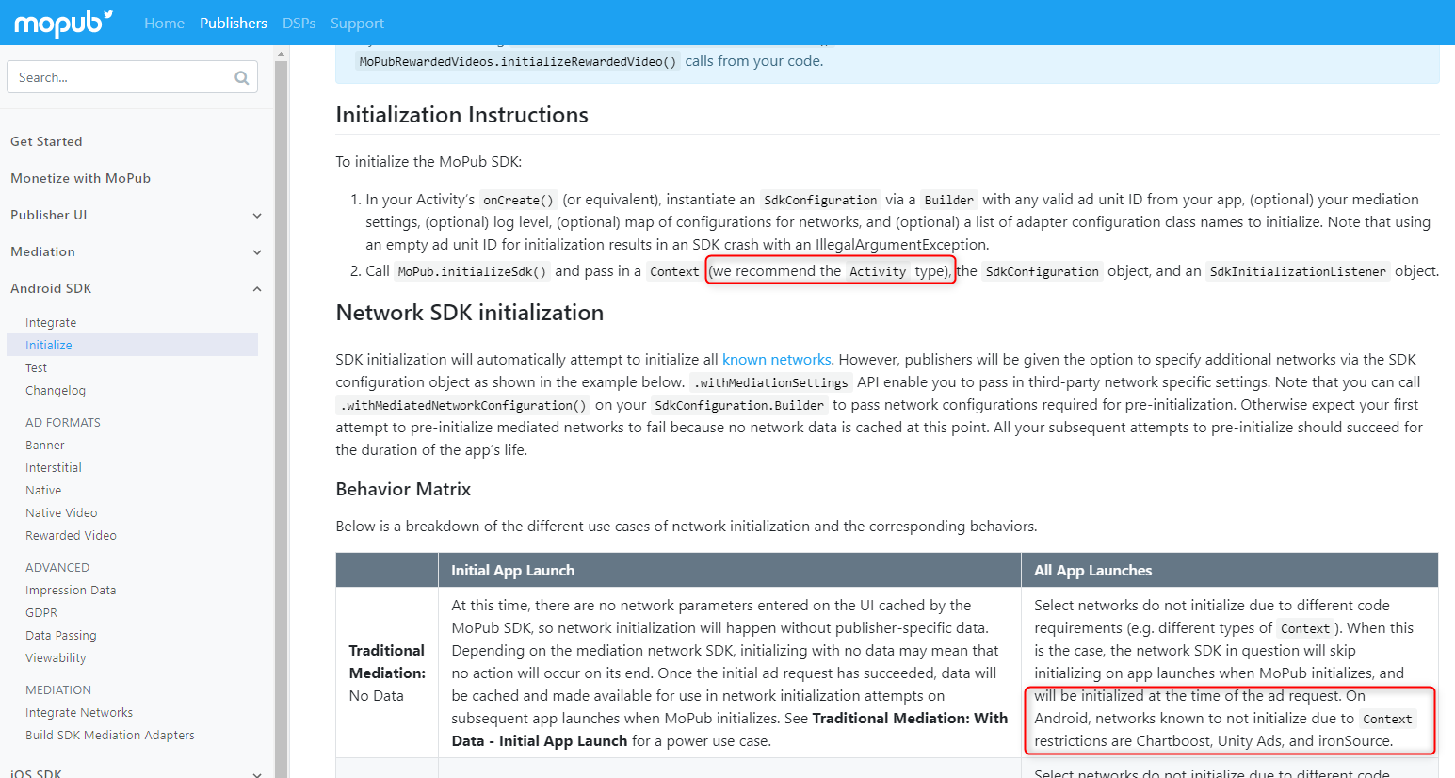Open the Data Passing page
This screenshot has width=1455, height=778.
click(61, 635)
